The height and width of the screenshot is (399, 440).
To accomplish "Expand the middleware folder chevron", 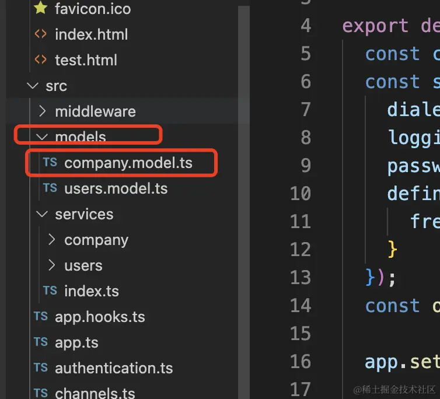I will tap(42, 111).
